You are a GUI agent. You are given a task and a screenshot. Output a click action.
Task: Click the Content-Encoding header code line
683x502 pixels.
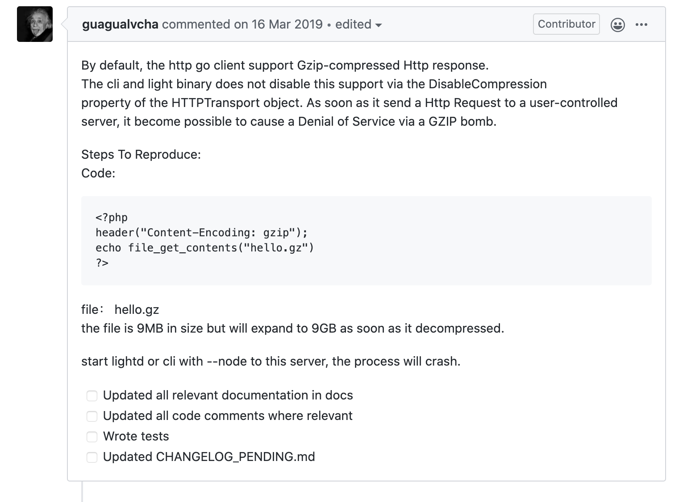(201, 233)
